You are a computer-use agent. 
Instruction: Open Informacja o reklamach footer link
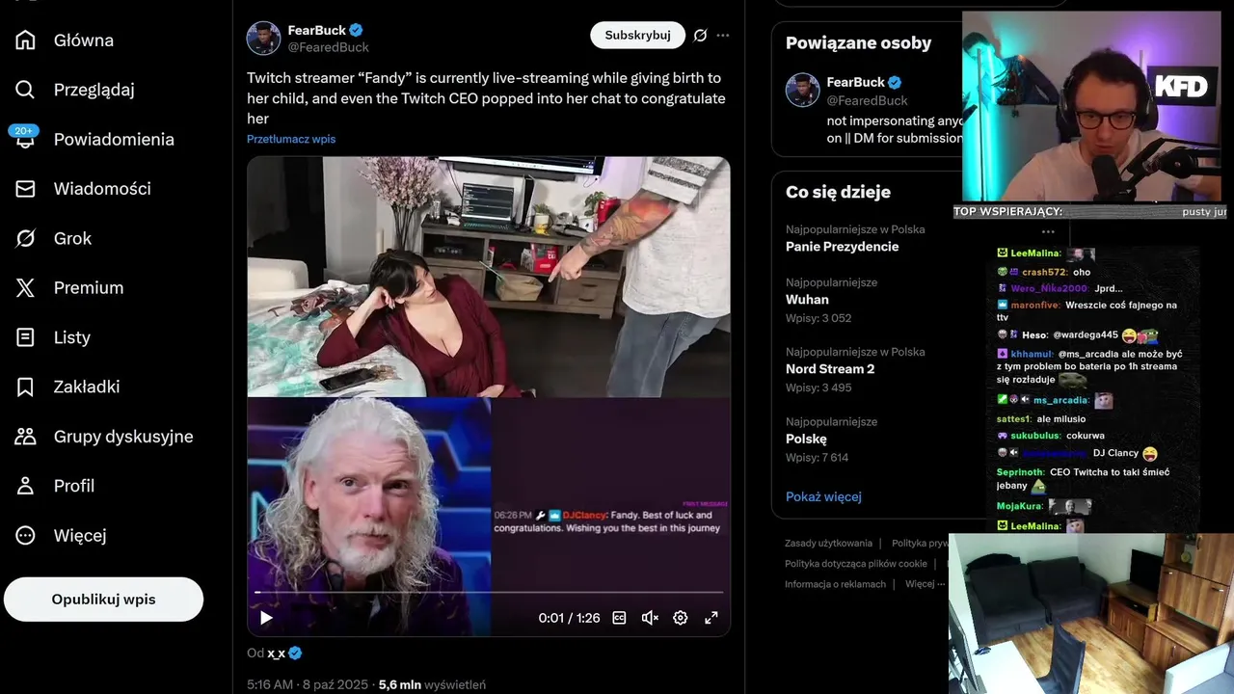[x=835, y=584]
